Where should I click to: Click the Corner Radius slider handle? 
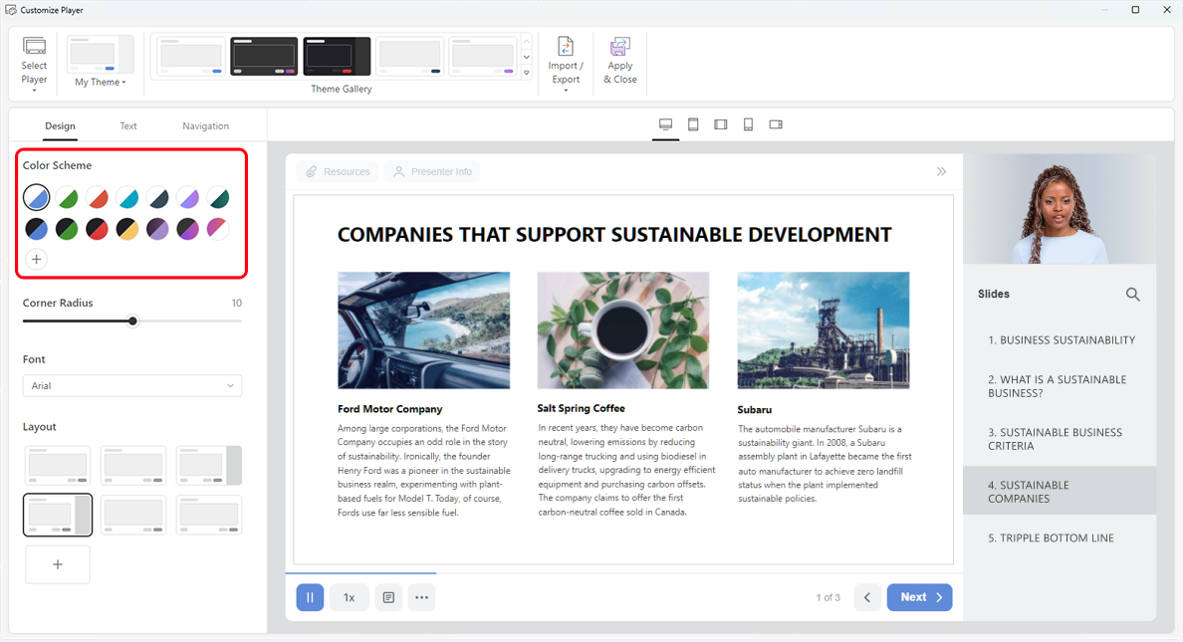132,321
